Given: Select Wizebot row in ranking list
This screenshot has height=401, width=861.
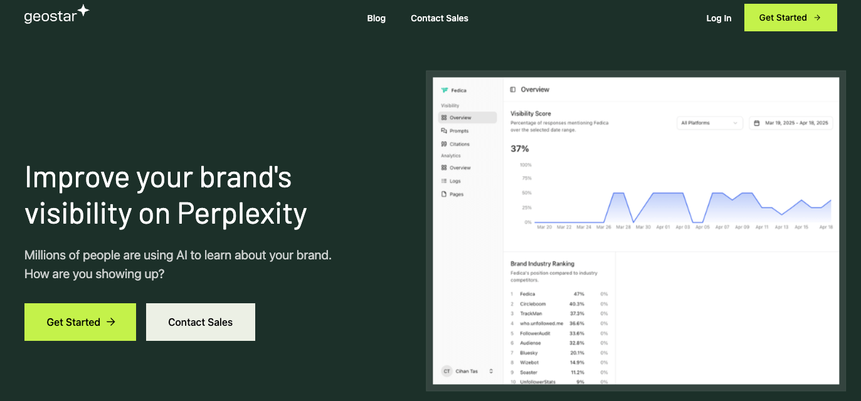Looking at the screenshot, I should [559, 363].
